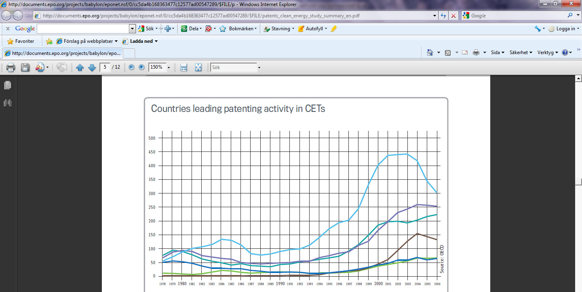Open the Förslag på webbplatser dropdown
This screenshot has height=292, width=582.
pos(87,41)
